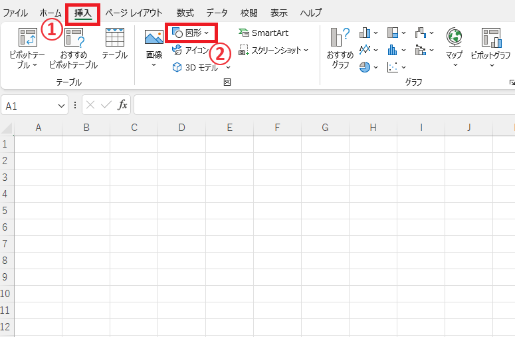The image size is (515, 337).
Task: Click the おすすめグラフ icon
Action: (340, 49)
